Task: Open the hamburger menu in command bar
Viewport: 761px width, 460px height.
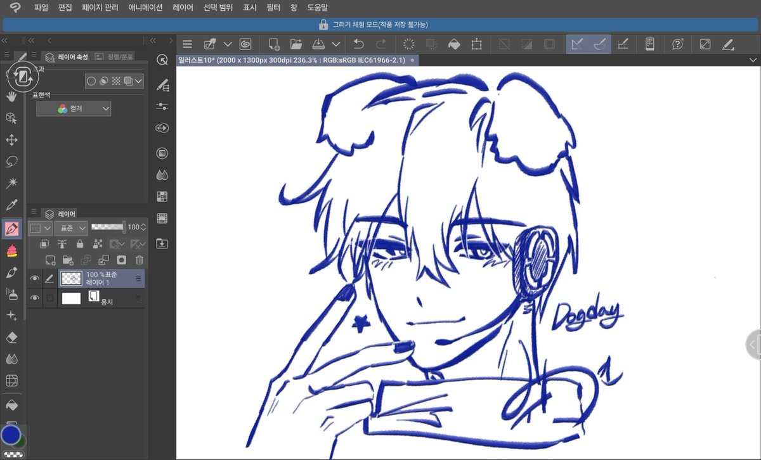Action: pos(187,44)
